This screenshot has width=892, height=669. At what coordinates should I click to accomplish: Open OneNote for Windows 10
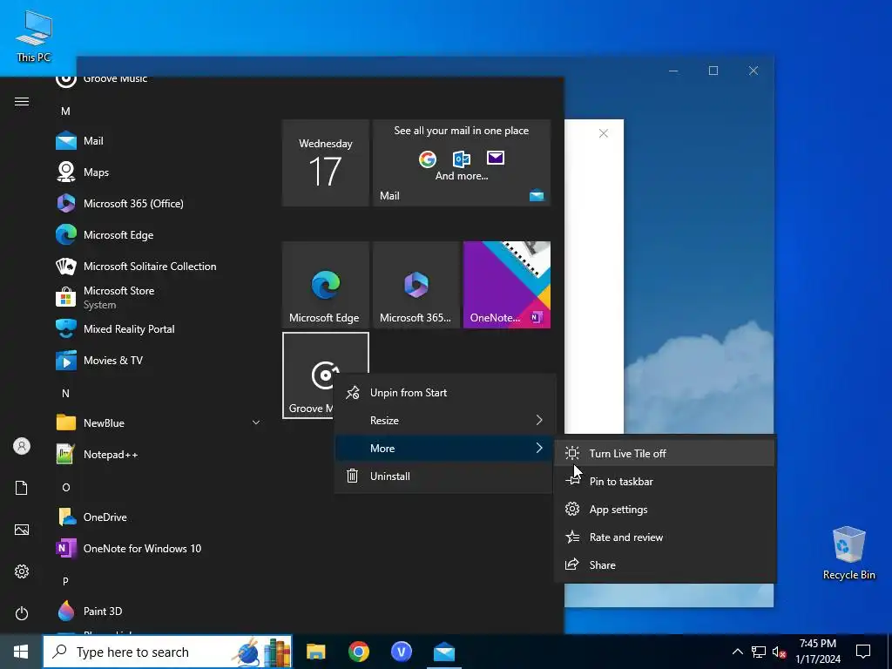click(x=158, y=549)
